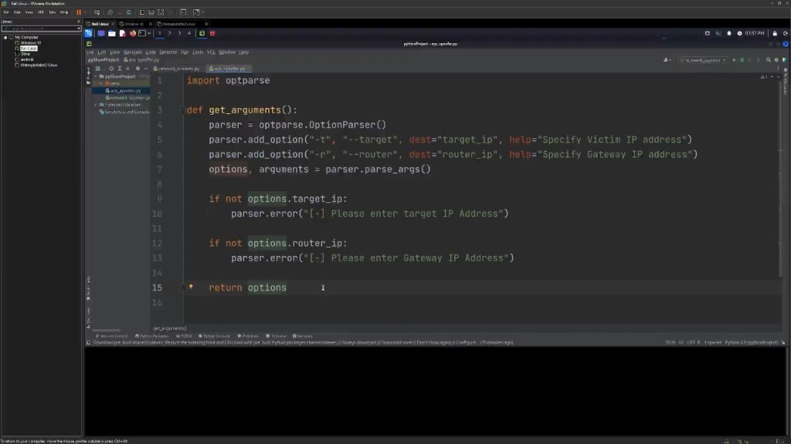791x444 pixels.
Task: Click the Kali session power icon
Action: tap(786, 33)
